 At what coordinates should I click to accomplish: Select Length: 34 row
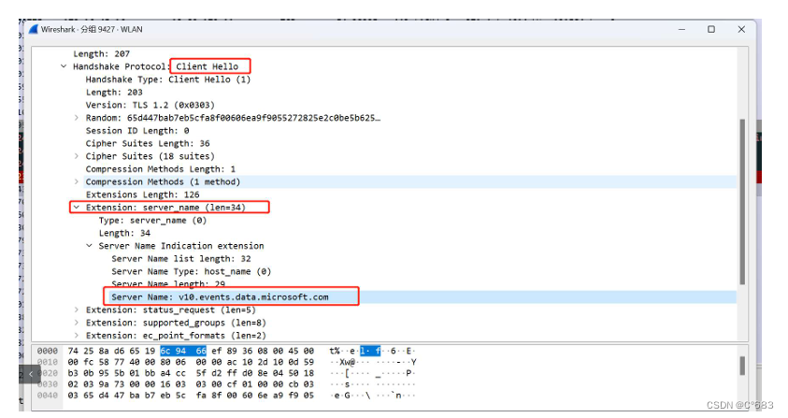[x=124, y=233]
